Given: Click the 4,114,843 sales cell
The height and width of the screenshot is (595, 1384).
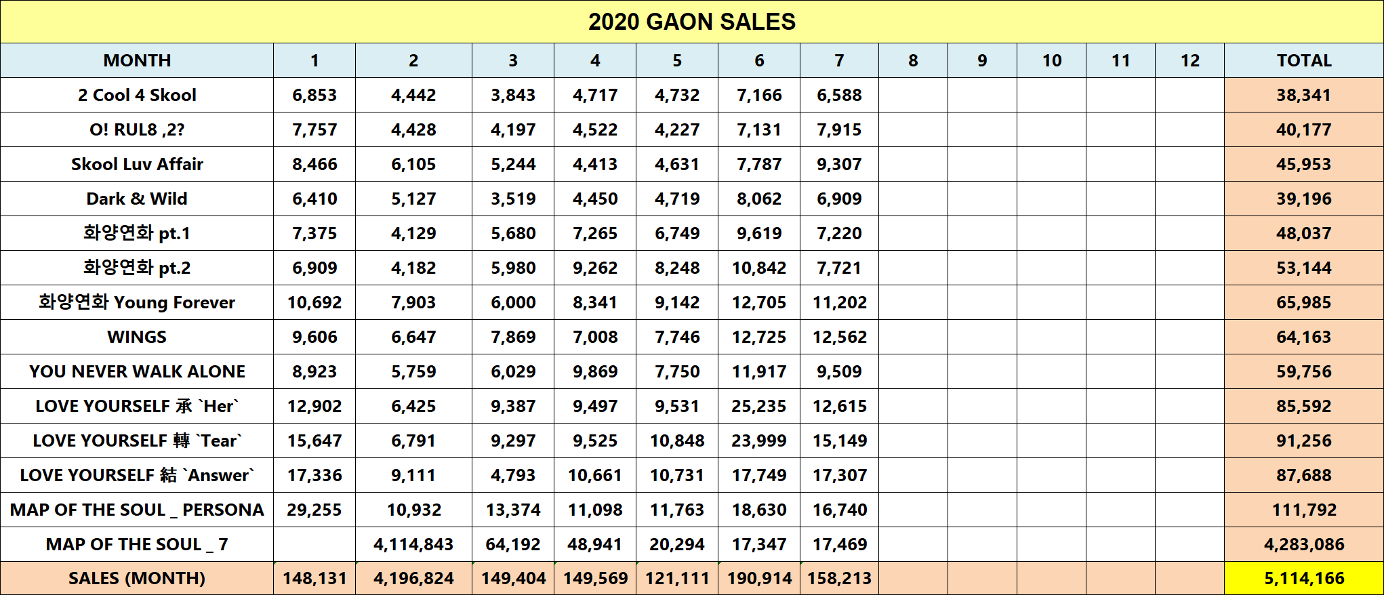Looking at the screenshot, I should (x=413, y=544).
